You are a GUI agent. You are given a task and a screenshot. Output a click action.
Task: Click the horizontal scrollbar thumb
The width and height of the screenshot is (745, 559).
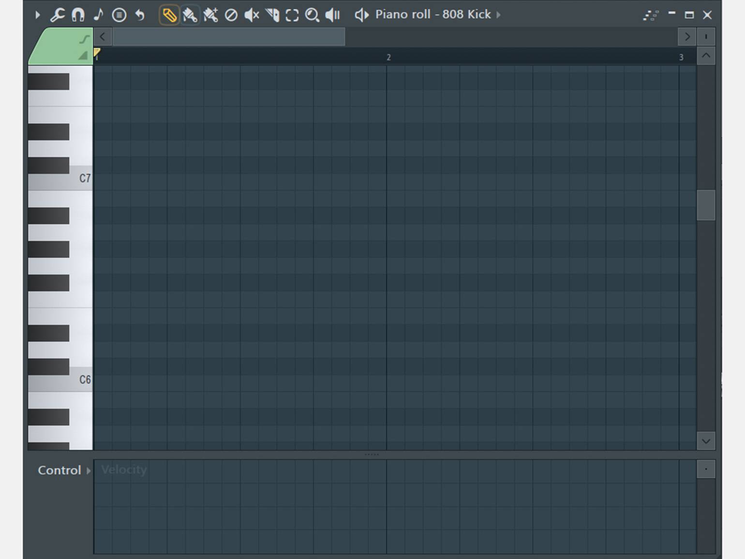[x=229, y=37]
